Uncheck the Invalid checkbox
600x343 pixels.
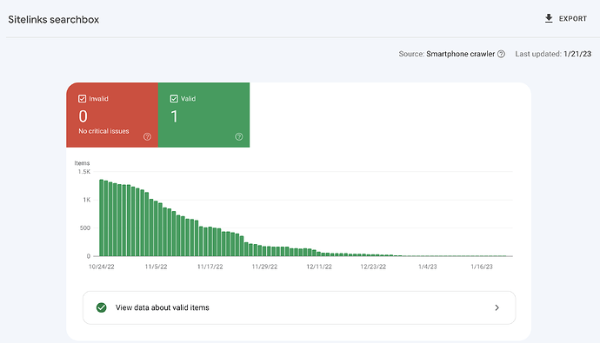(x=83, y=98)
